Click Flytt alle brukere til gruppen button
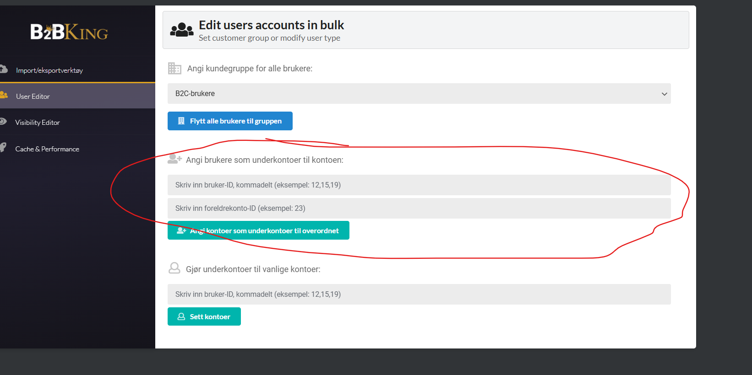This screenshot has width=752, height=375. (230, 121)
